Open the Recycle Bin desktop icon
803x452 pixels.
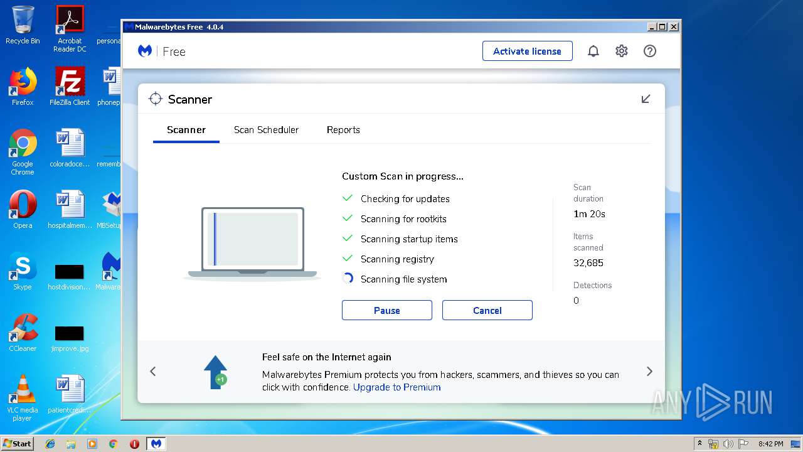click(x=23, y=25)
